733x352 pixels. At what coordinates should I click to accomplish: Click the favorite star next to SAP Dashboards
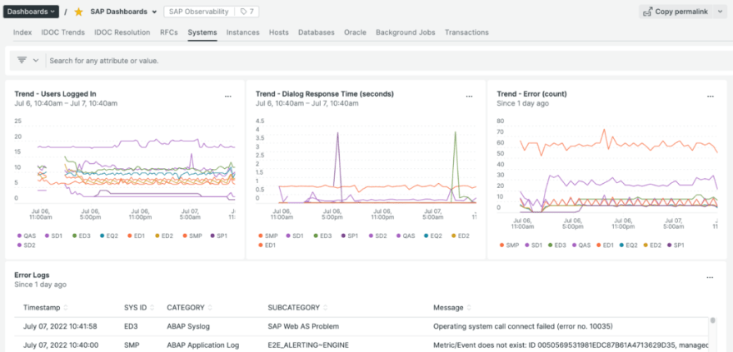(78, 12)
